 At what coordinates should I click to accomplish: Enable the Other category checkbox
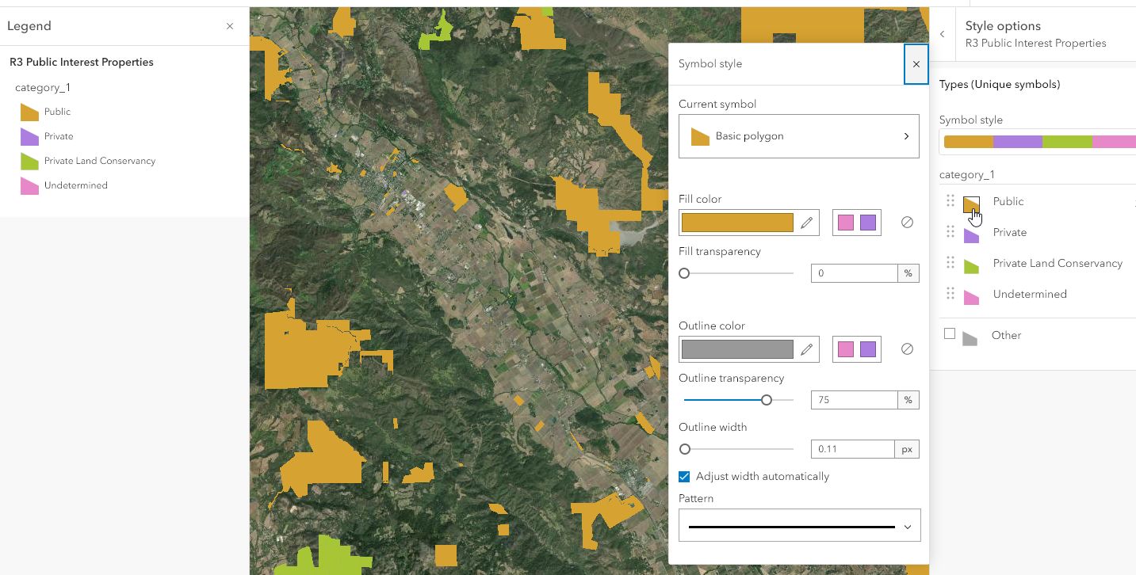coord(950,334)
